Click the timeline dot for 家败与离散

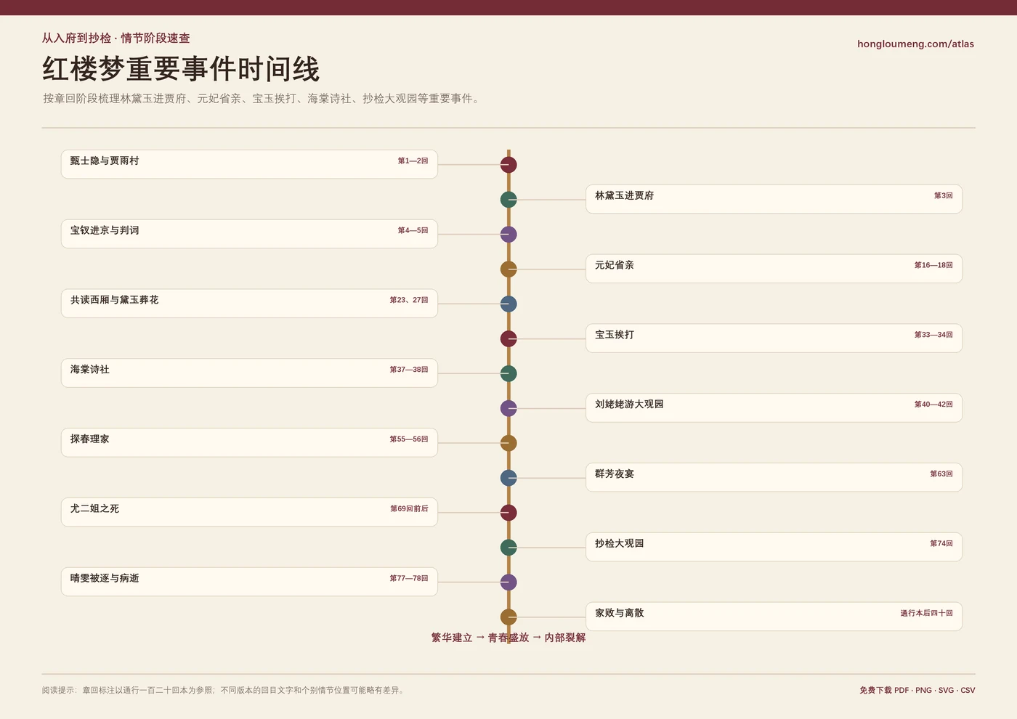coord(508,617)
